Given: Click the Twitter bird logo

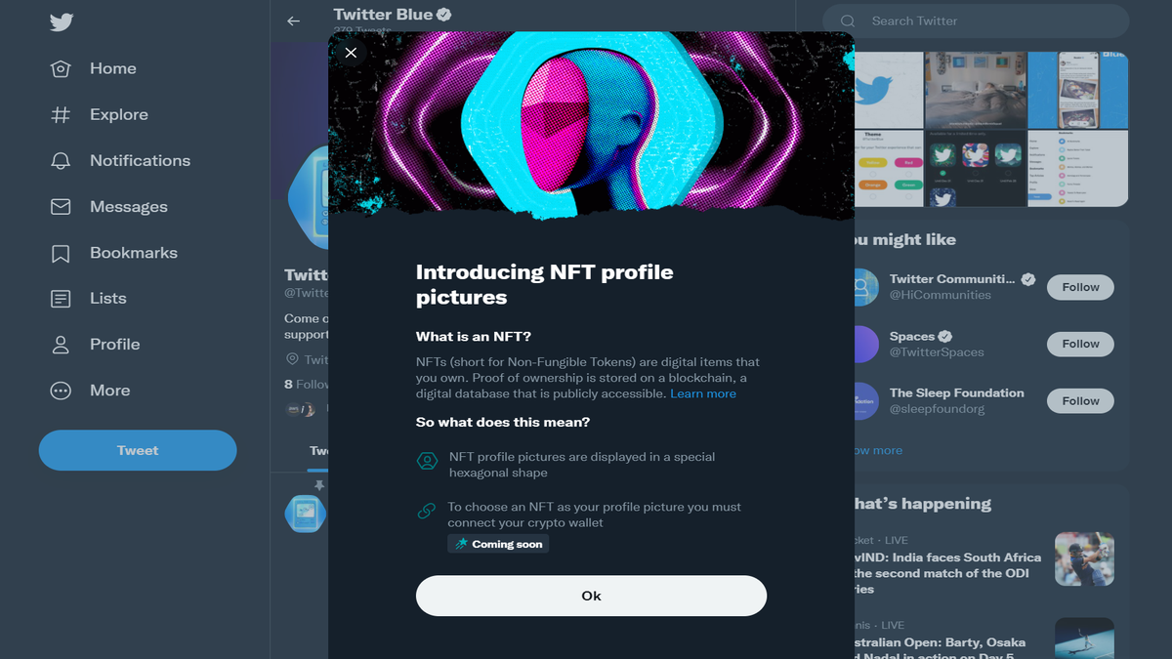Looking at the screenshot, I should click(62, 21).
